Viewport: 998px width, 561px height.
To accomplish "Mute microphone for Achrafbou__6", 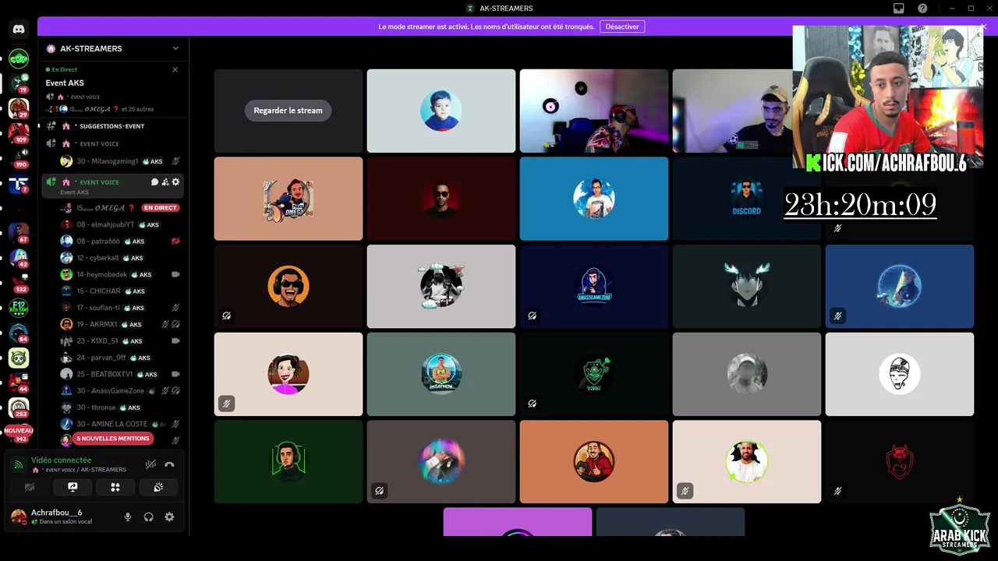I will point(128,517).
